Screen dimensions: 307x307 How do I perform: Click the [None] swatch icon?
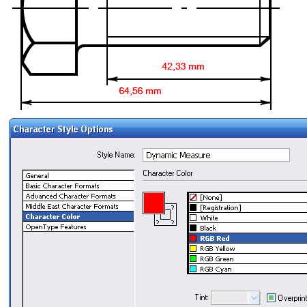click(193, 197)
